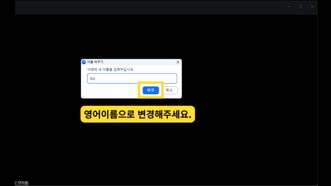
Task: Click the Zoom logo in rename dialog
Action: point(84,62)
